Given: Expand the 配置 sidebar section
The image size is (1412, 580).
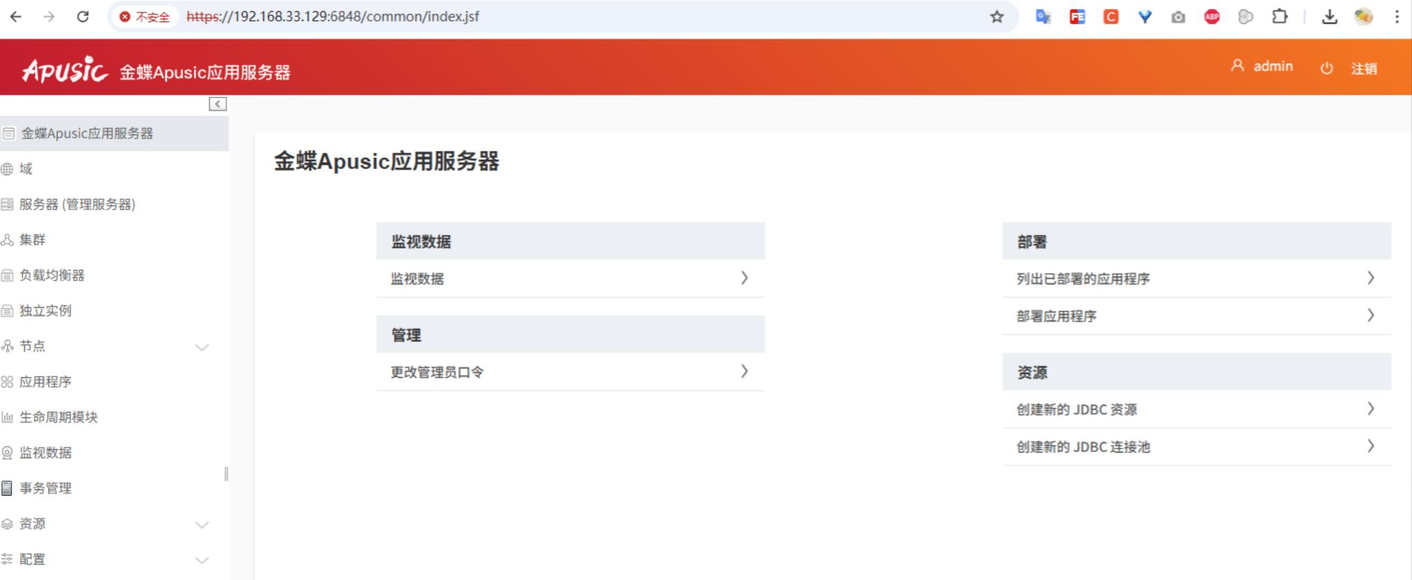Looking at the screenshot, I should click(202, 560).
